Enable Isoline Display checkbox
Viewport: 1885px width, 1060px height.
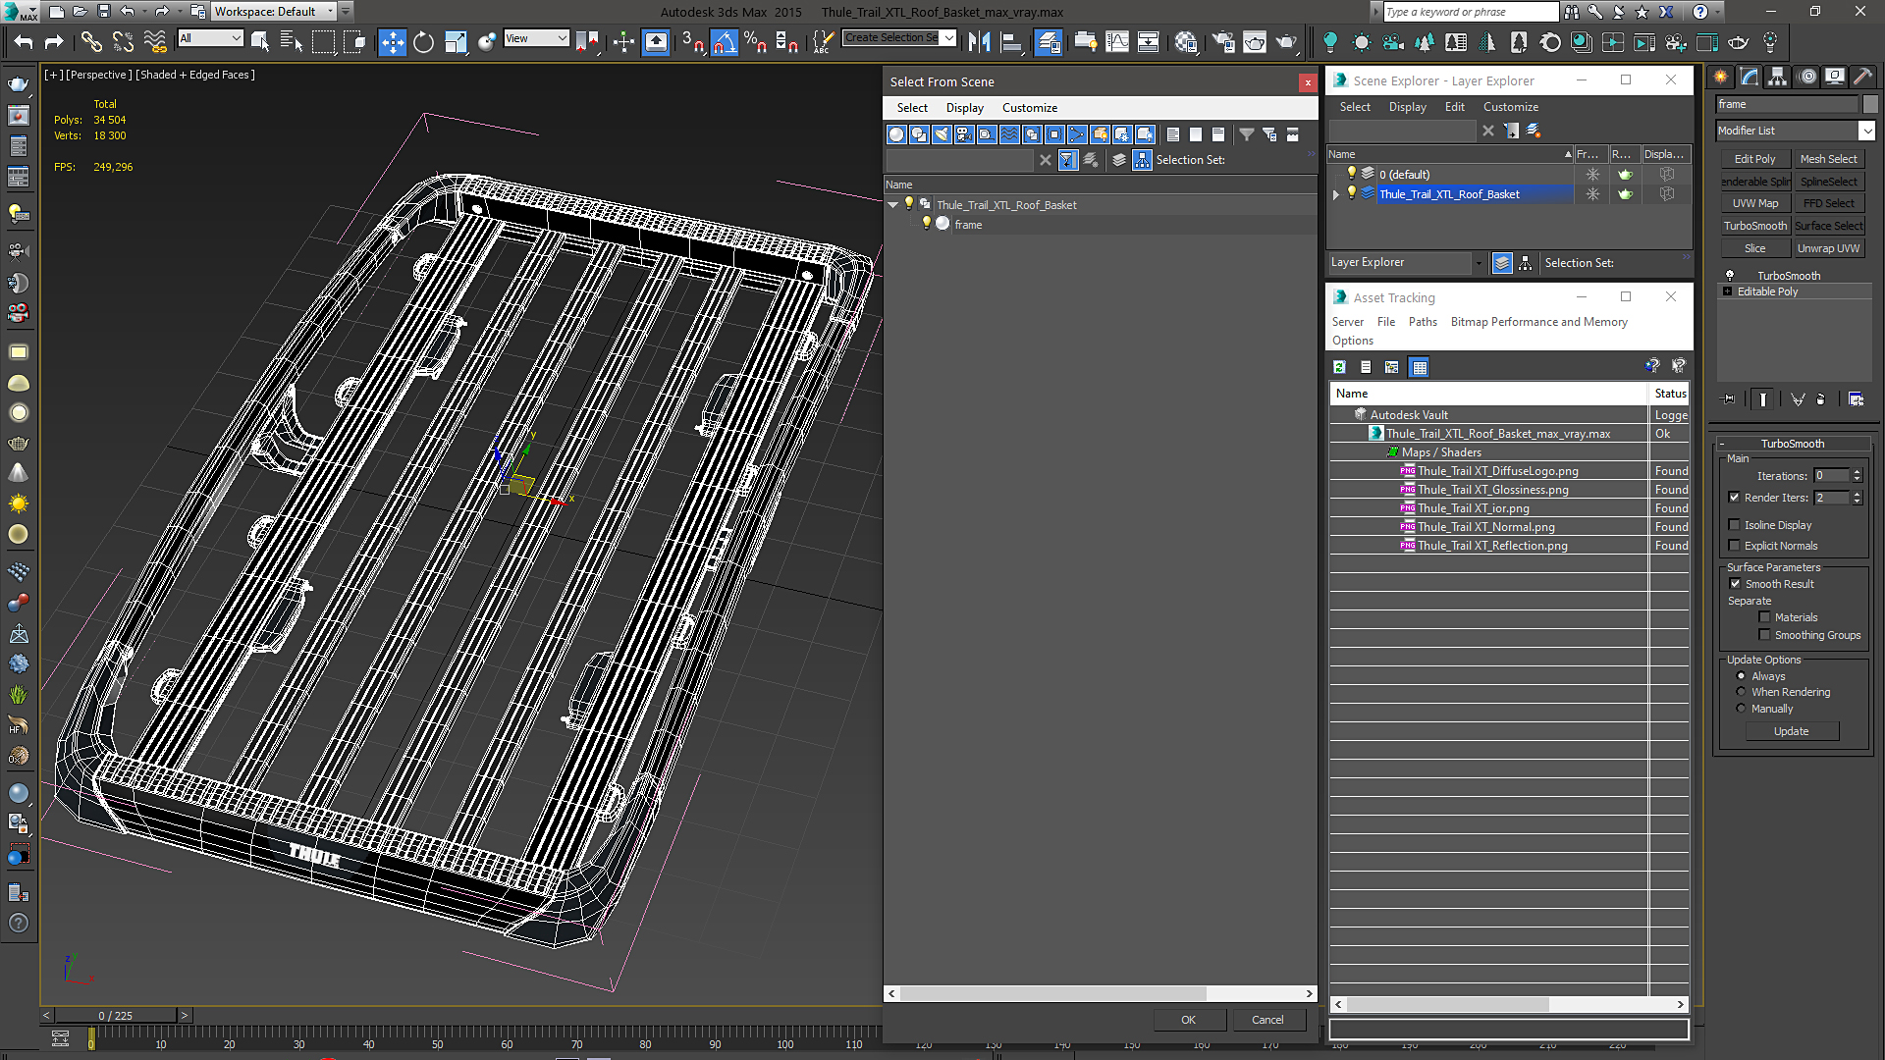click(x=1734, y=525)
